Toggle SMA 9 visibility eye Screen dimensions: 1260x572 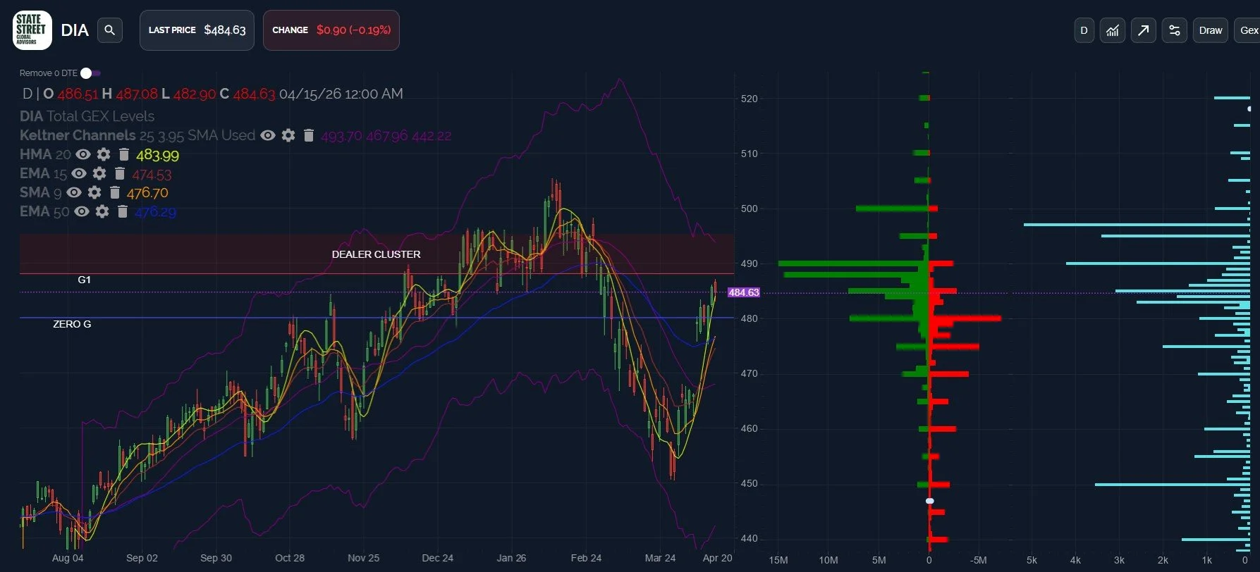pyautogui.click(x=74, y=192)
